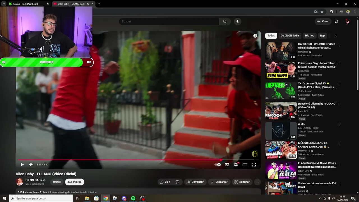The height and width of the screenshot is (202, 359).
Task: Open options for HARDENRD UNLIMITED video
Action: pos(339,45)
